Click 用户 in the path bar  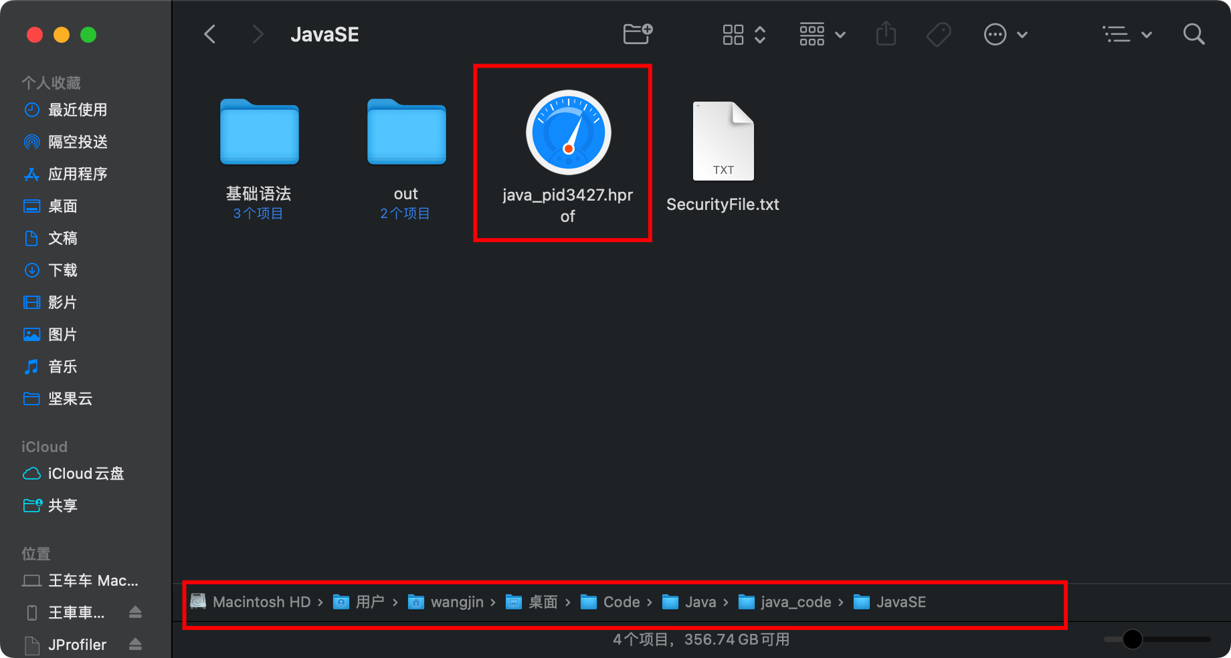(x=359, y=602)
